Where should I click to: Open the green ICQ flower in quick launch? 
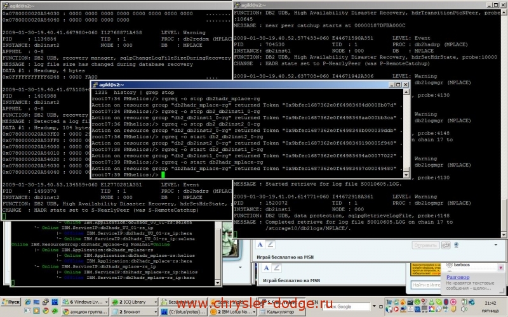(x=55, y=311)
